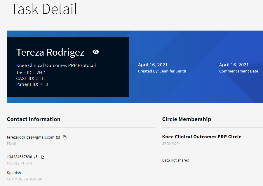Click the phone call icon beside the mobile number
Screen dimensions: 263x186
pos(36,157)
